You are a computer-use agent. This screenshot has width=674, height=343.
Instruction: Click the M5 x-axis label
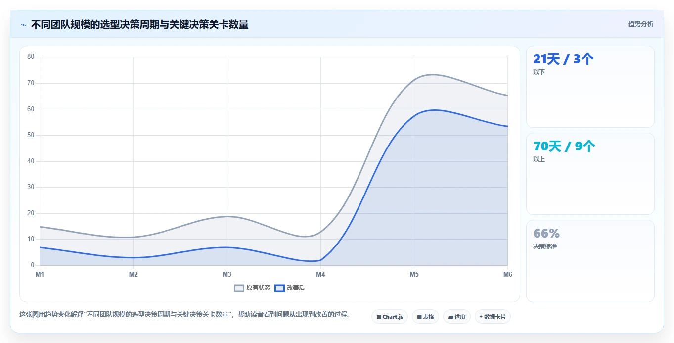[414, 274]
